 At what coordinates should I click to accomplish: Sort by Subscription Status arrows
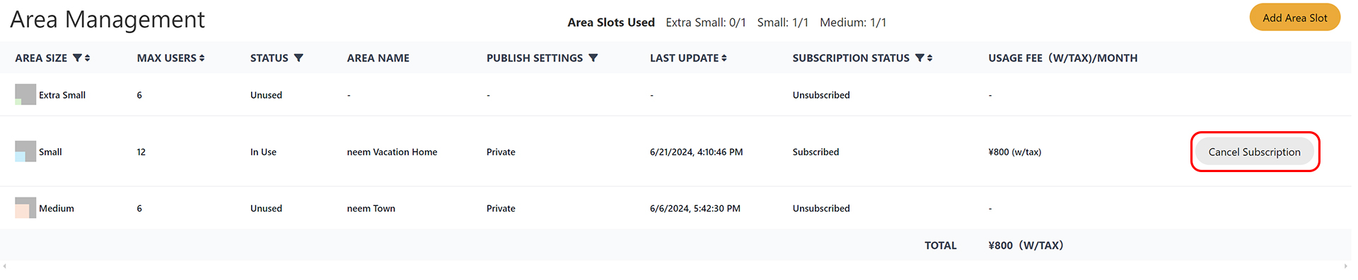point(929,58)
